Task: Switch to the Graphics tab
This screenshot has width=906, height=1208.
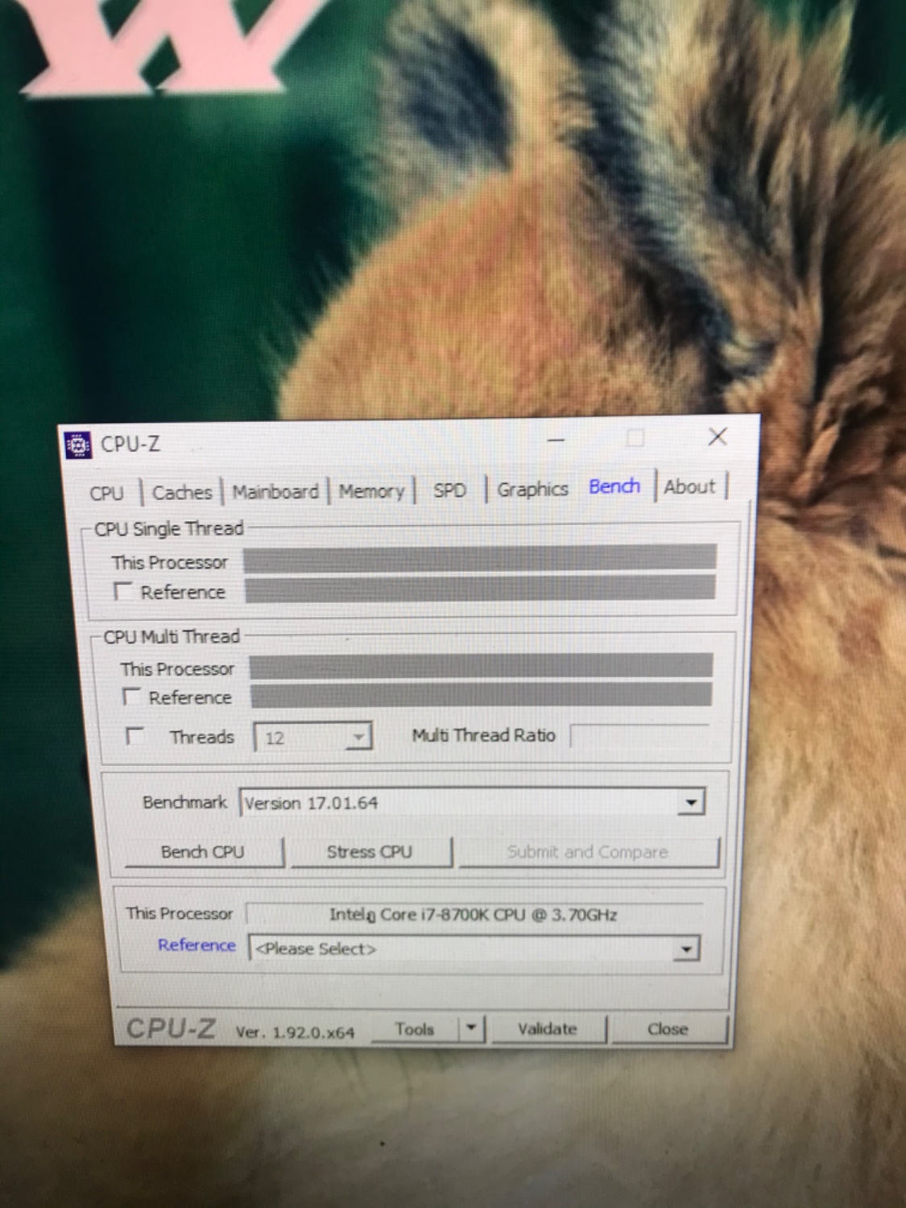Action: pyautogui.click(x=532, y=489)
